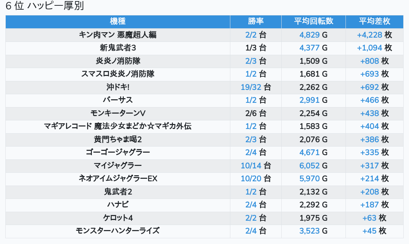Click the 平均回転数 column header

tap(314, 21)
